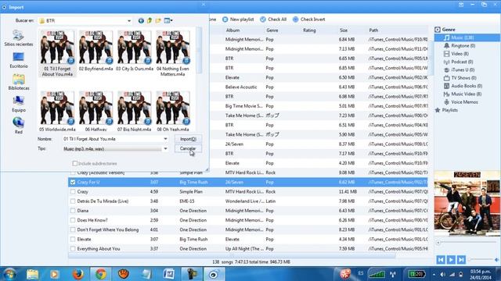The image size is (501, 281).
Task: Select file 03 City Is Ours.m4a
Action: (135, 51)
